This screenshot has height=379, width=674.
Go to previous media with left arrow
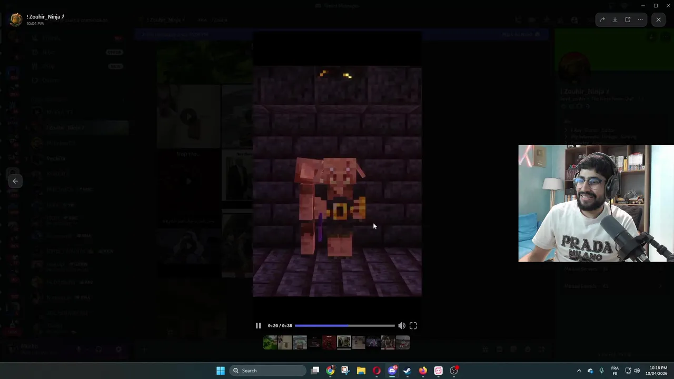[15, 181]
